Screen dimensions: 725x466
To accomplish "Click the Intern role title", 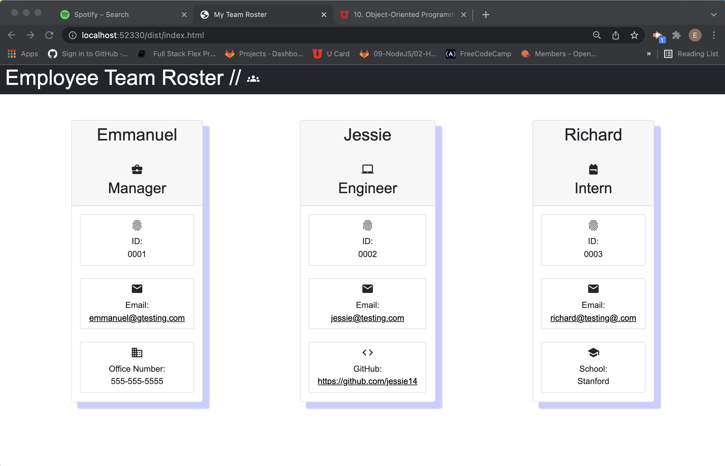I will (x=593, y=188).
